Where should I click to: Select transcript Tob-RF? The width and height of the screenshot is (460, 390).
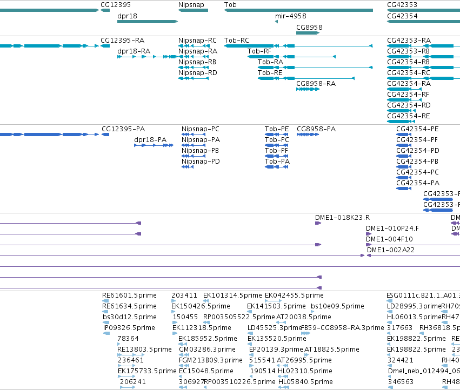(x=291, y=57)
